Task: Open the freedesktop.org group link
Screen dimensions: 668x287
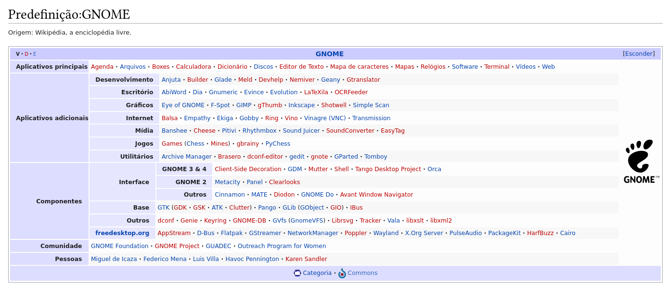Action: (x=122, y=233)
